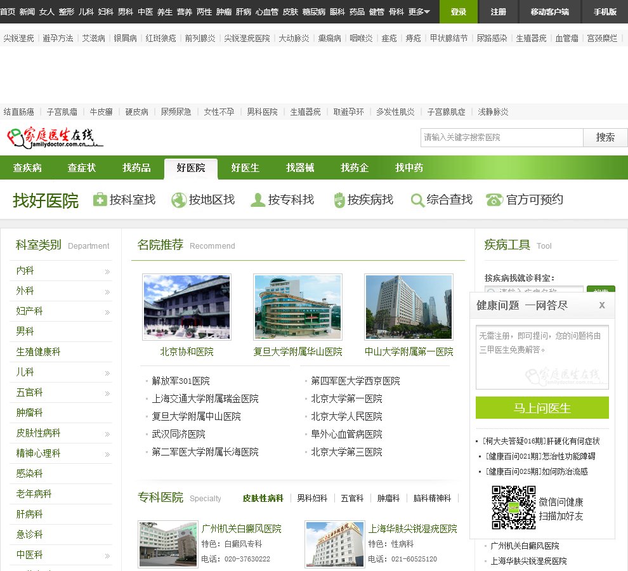Switch to the 找药企 tab
Image resolution: width=628 pixels, height=571 pixels.
point(355,167)
